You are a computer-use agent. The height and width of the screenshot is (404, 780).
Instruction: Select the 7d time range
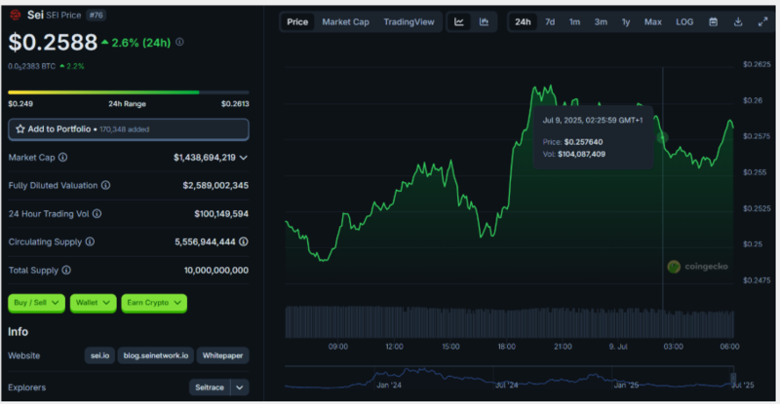click(x=550, y=21)
